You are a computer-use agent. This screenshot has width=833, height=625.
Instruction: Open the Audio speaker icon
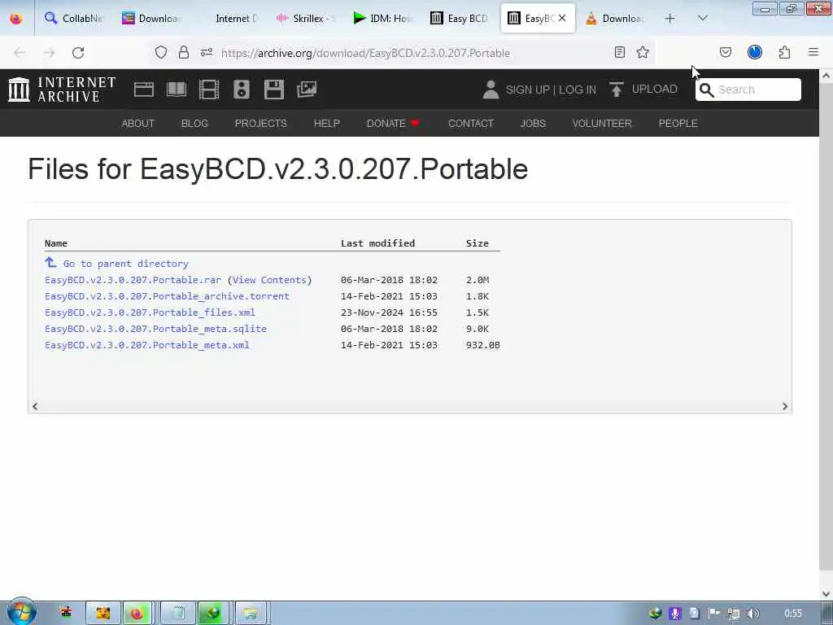[241, 90]
